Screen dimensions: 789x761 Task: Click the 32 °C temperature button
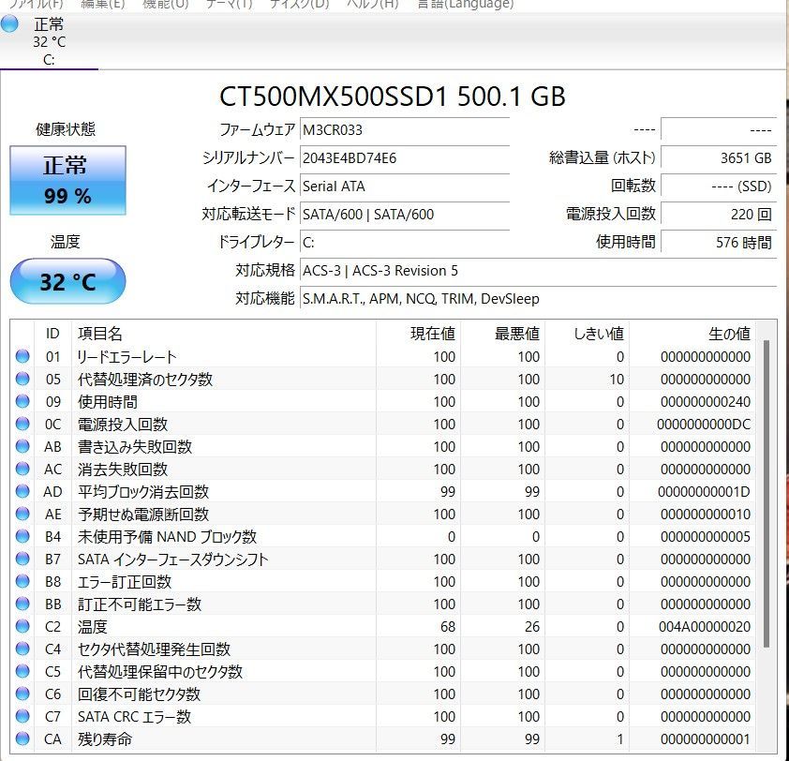[x=67, y=281]
